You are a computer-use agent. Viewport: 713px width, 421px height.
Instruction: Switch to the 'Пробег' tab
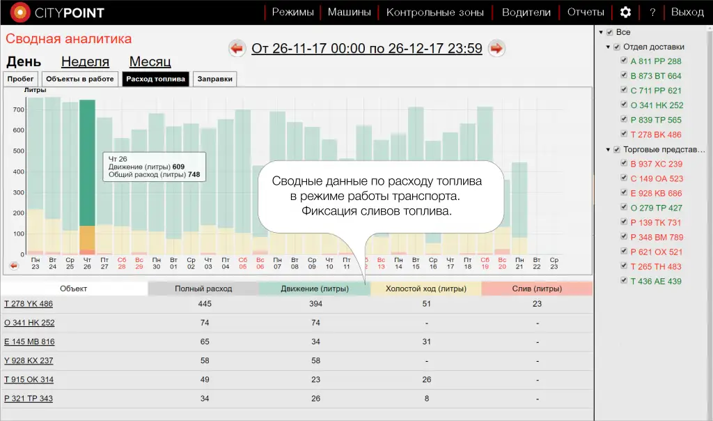21,79
